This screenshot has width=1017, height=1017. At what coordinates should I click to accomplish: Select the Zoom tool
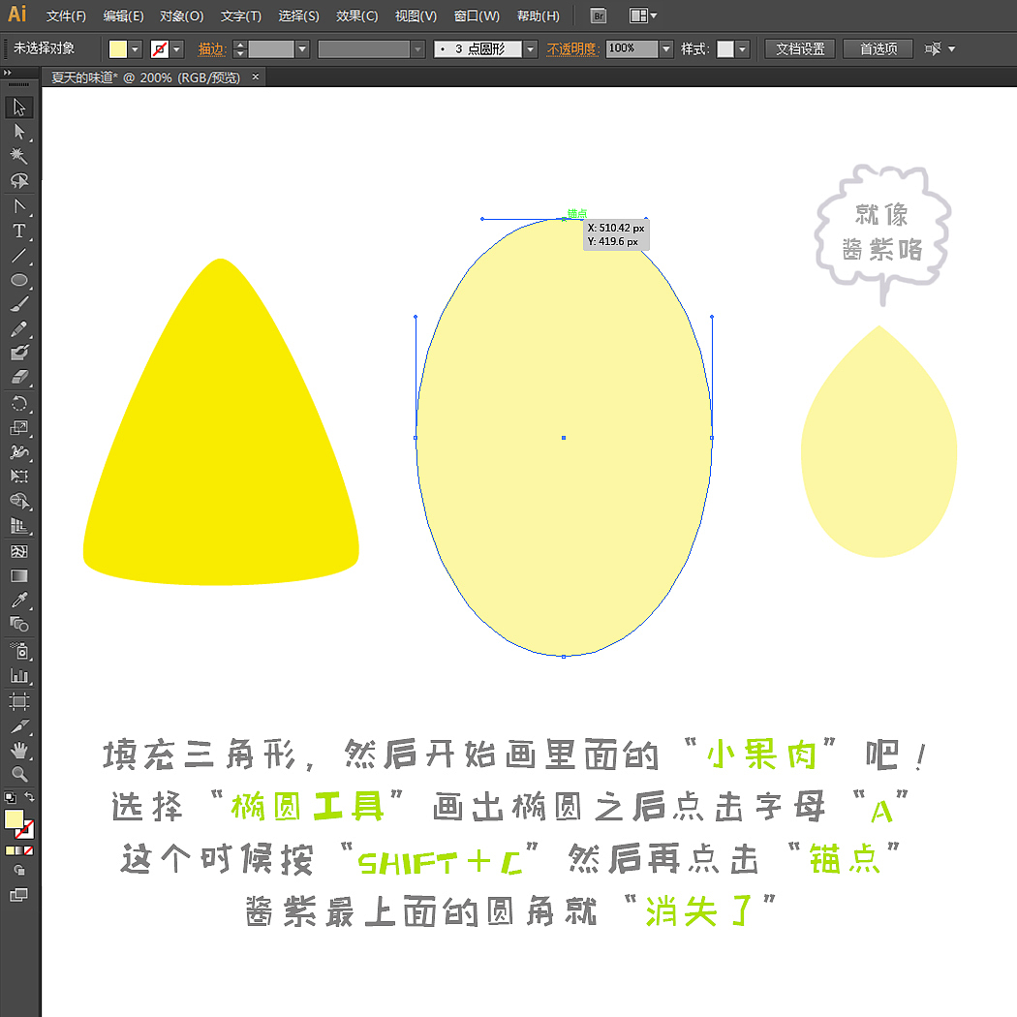coord(18,775)
